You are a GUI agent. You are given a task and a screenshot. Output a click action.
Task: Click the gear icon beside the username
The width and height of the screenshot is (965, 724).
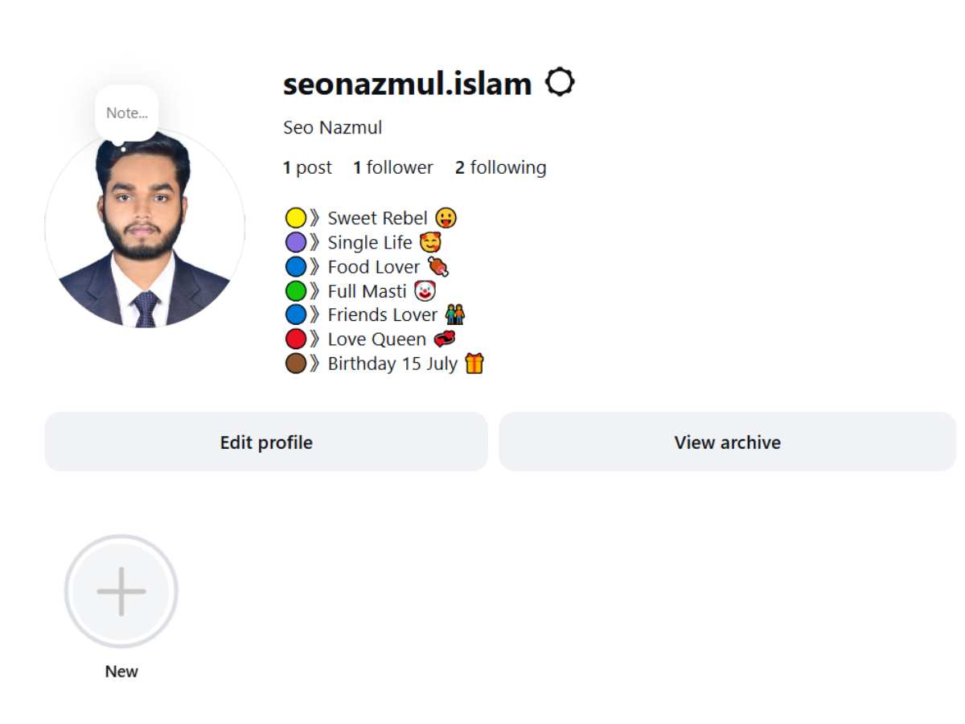(561, 81)
